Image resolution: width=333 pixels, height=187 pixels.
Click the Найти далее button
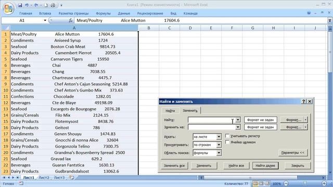tap(265, 166)
